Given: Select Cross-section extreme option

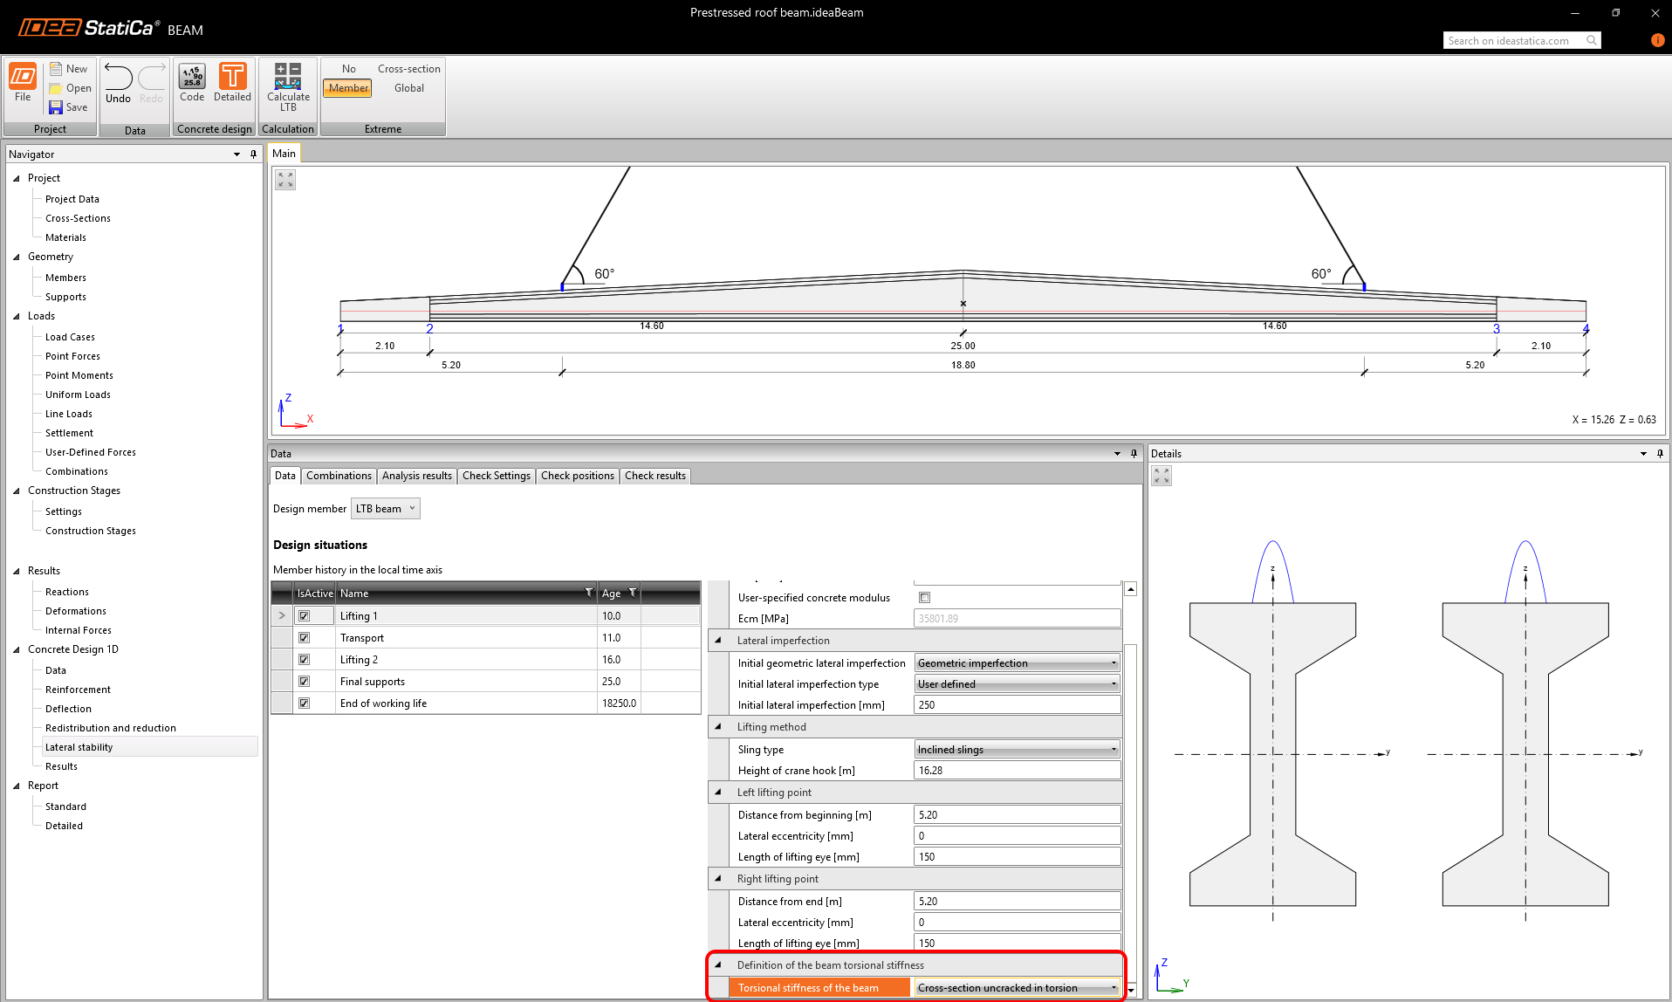Looking at the screenshot, I should click(x=408, y=69).
